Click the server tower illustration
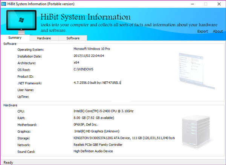 [x=196, y=132]
